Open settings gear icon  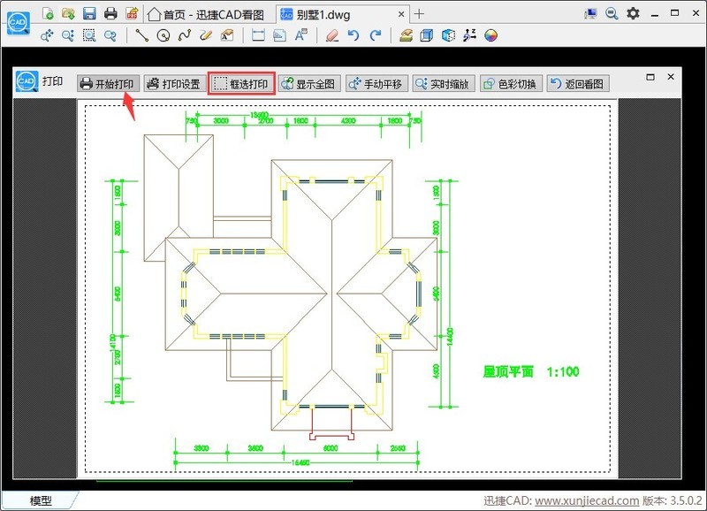[x=633, y=13]
